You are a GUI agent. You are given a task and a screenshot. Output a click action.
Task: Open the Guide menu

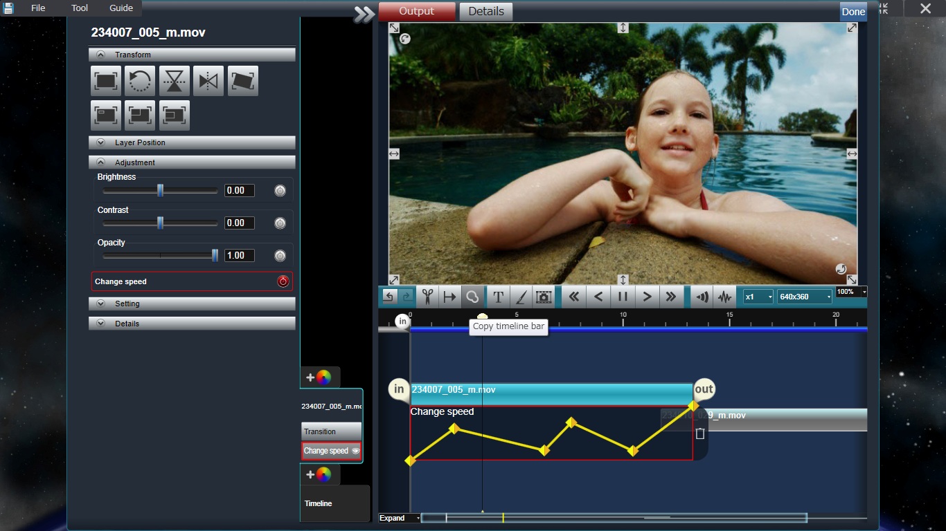[121, 8]
